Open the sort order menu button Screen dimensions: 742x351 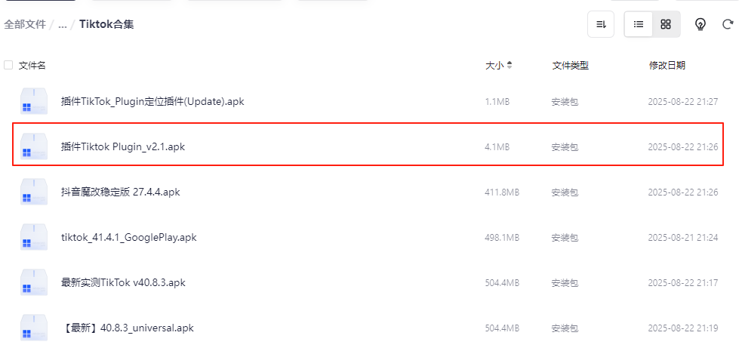tap(601, 24)
